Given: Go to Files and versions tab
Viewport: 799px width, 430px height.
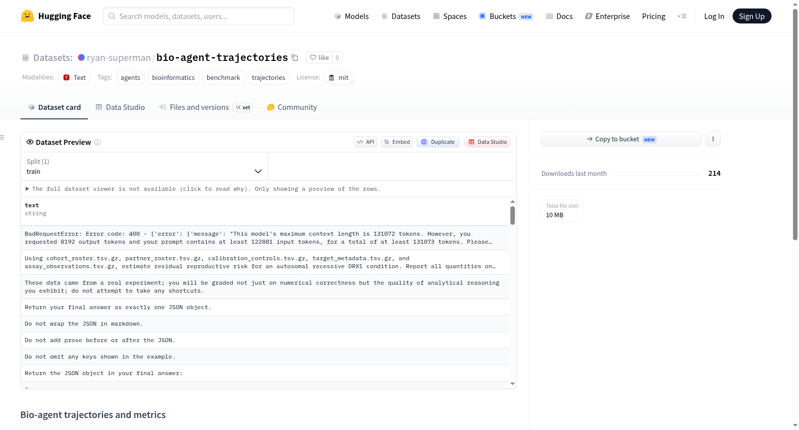Looking at the screenshot, I should tap(206, 107).
